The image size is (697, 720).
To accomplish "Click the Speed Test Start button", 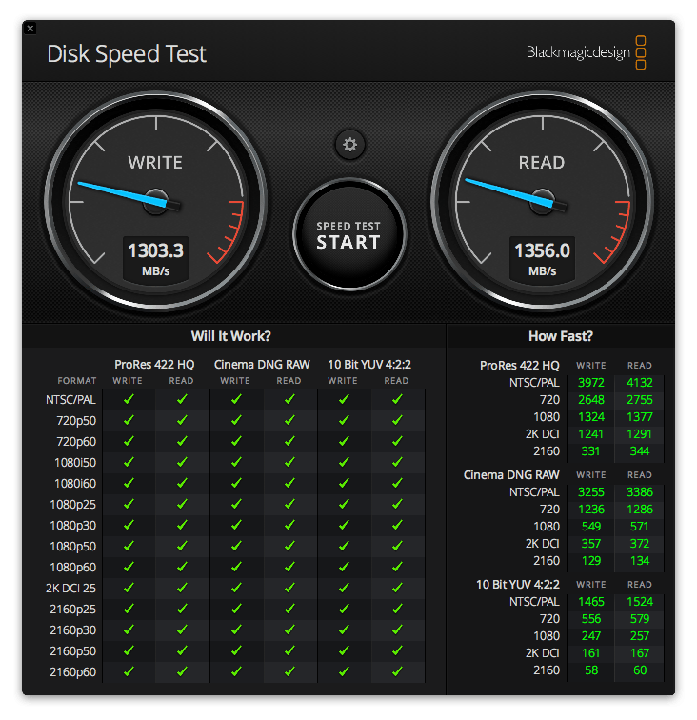I will pyautogui.click(x=348, y=234).
